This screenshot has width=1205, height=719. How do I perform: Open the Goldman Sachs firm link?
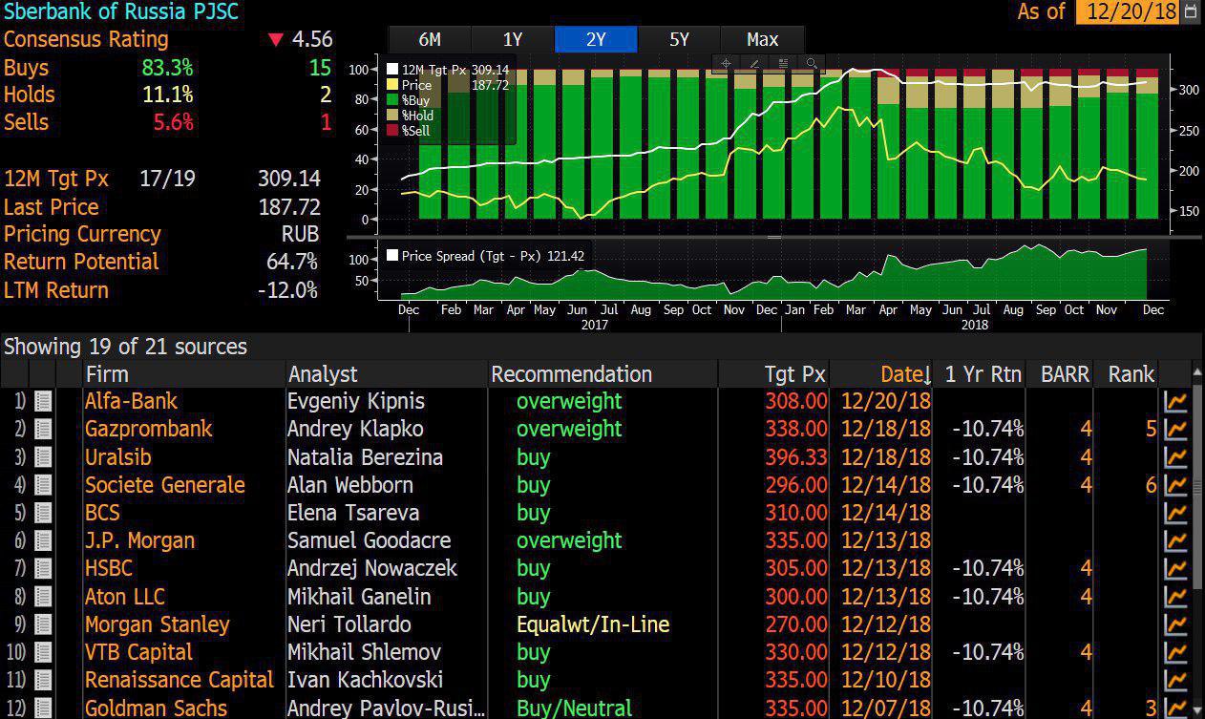point(156,708)
